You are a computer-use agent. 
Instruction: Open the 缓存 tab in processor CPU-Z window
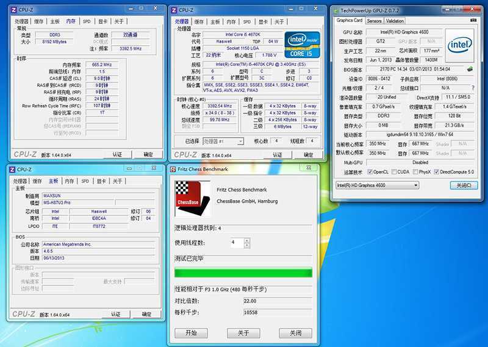coord(199,22)
